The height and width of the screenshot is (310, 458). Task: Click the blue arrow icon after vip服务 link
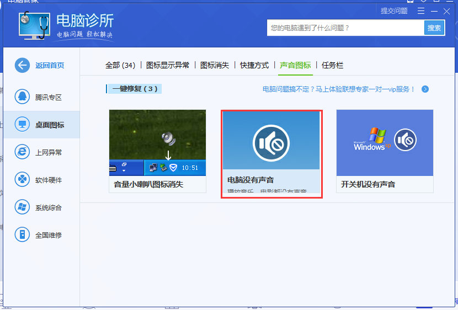pyautogui.click(x=425, y=89)
